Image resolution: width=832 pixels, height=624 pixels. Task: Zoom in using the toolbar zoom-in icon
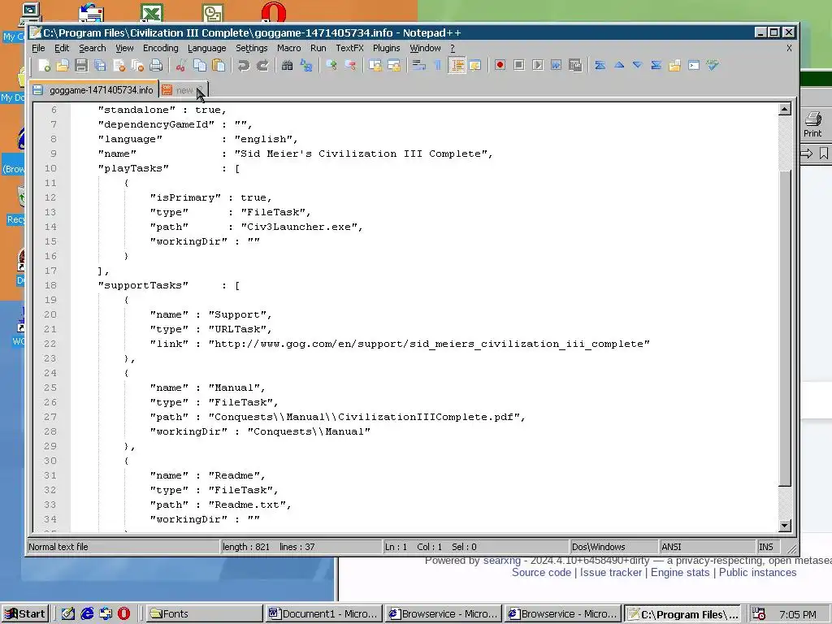tap(331, 65)
